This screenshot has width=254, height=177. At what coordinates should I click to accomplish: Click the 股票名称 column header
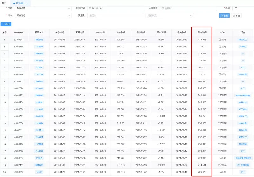(x=39, y=32)
